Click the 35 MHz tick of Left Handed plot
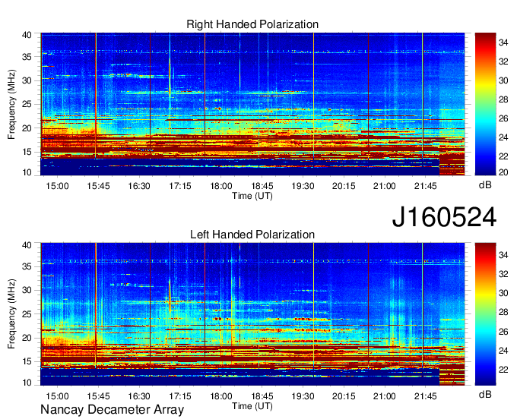Image resolution: width=517 pixels, height=419 pixels. coord(27,266)
